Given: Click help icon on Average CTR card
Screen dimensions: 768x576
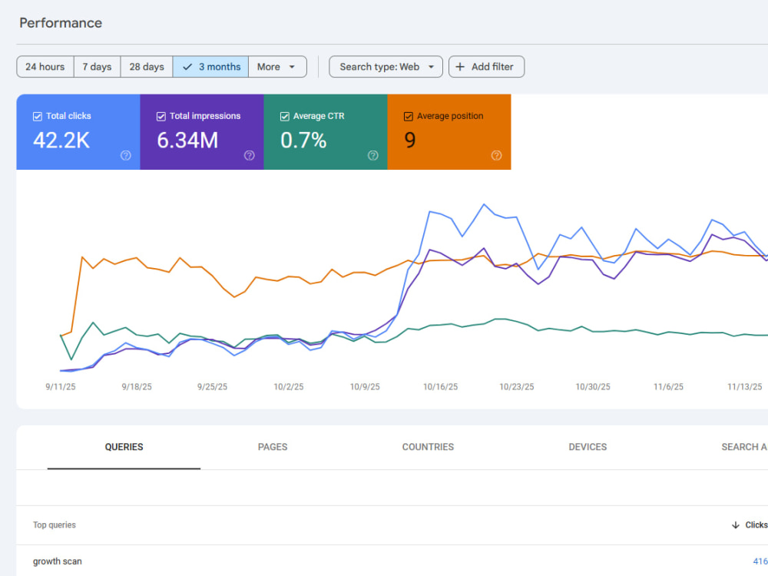Looking at the screenshot, I should [373, 155].
